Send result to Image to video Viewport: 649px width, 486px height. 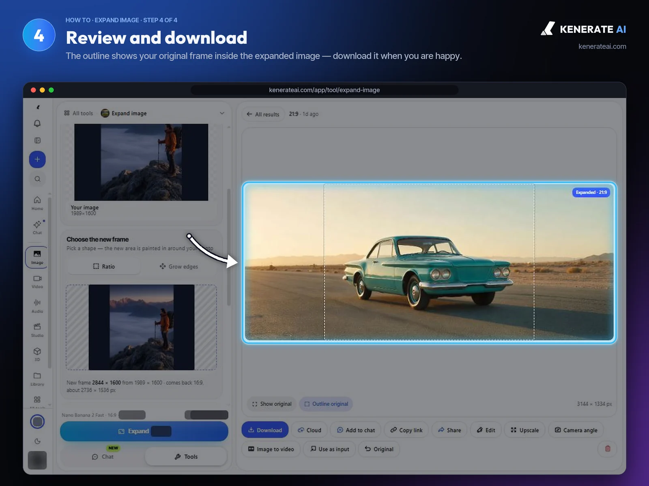[x=271, y=449]
